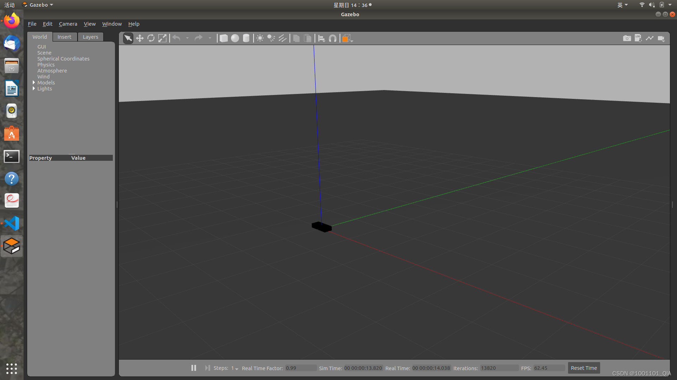Click the Reset Time button
Viewport: 677px width, 380px height.
tap(584, 368)
